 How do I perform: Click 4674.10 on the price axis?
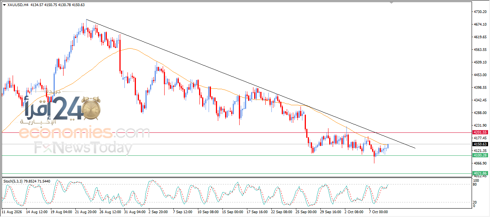[480, 24]
